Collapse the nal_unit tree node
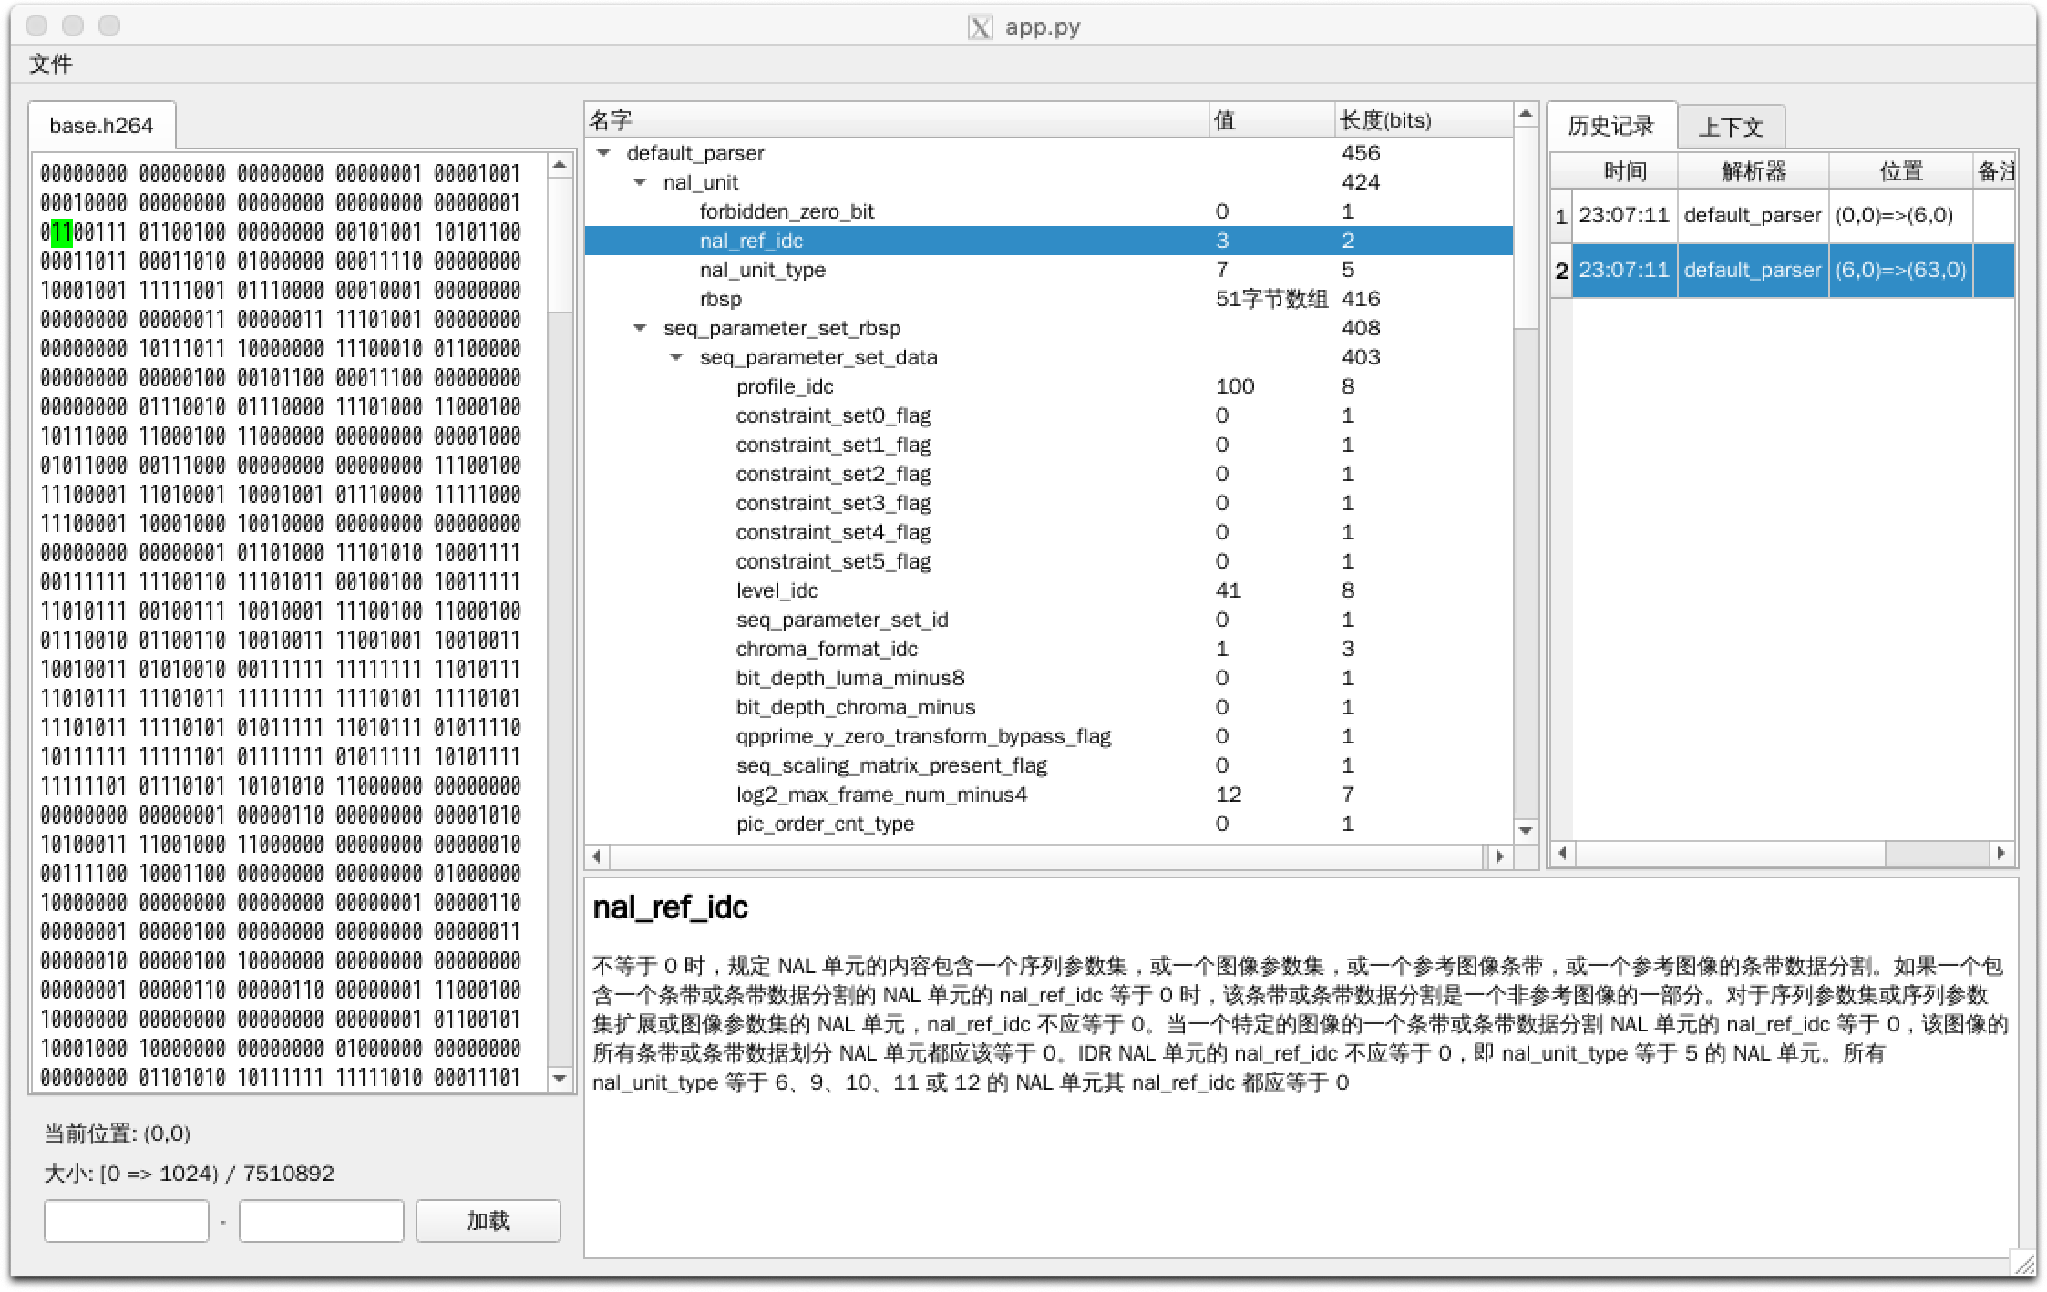Viewport: 2047px width, 1292px height. 640,182
